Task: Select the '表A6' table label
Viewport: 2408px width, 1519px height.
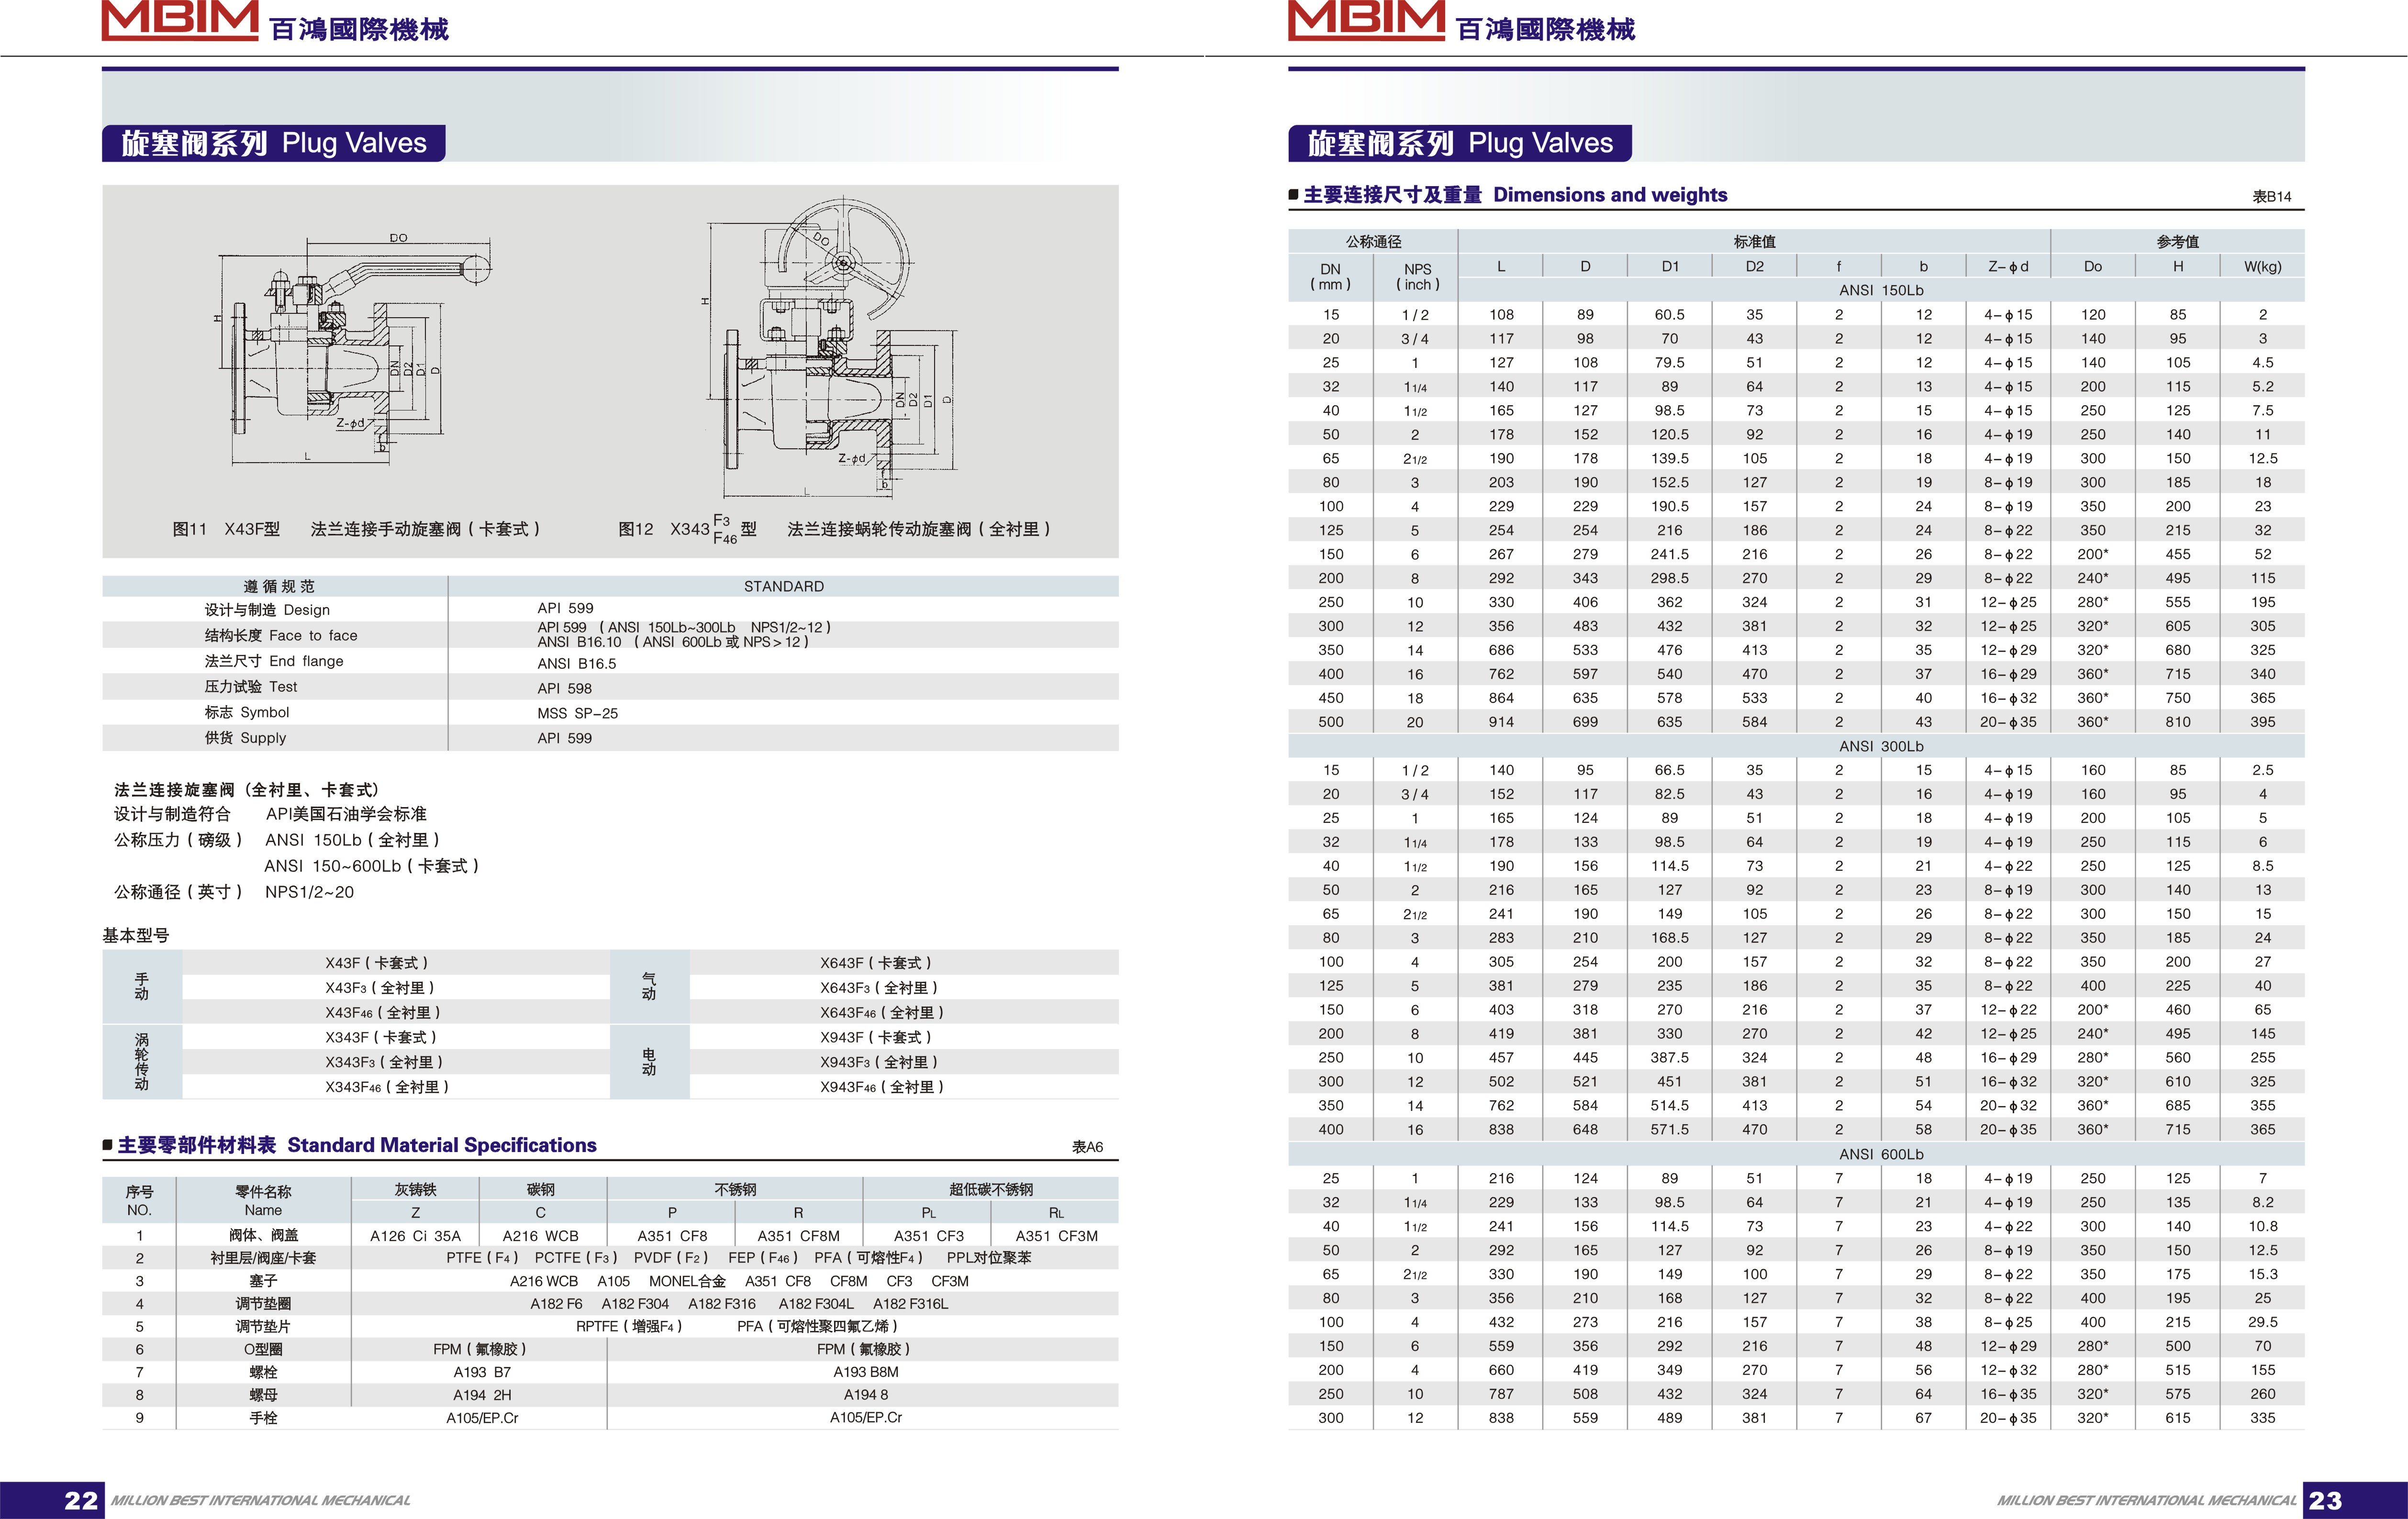Action: click(1087, 1147)
